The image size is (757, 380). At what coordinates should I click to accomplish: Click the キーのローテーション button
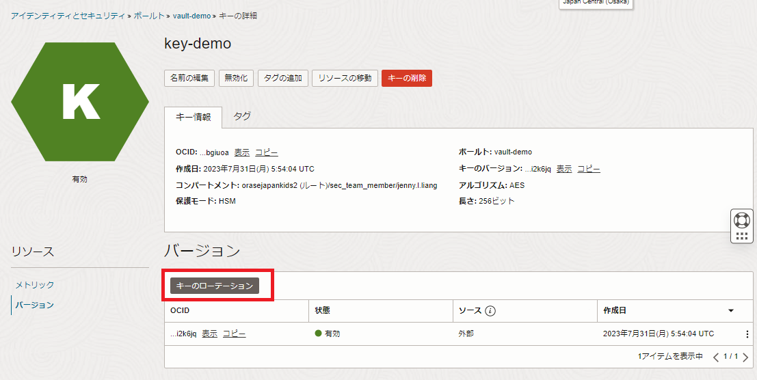pos(215,286)
